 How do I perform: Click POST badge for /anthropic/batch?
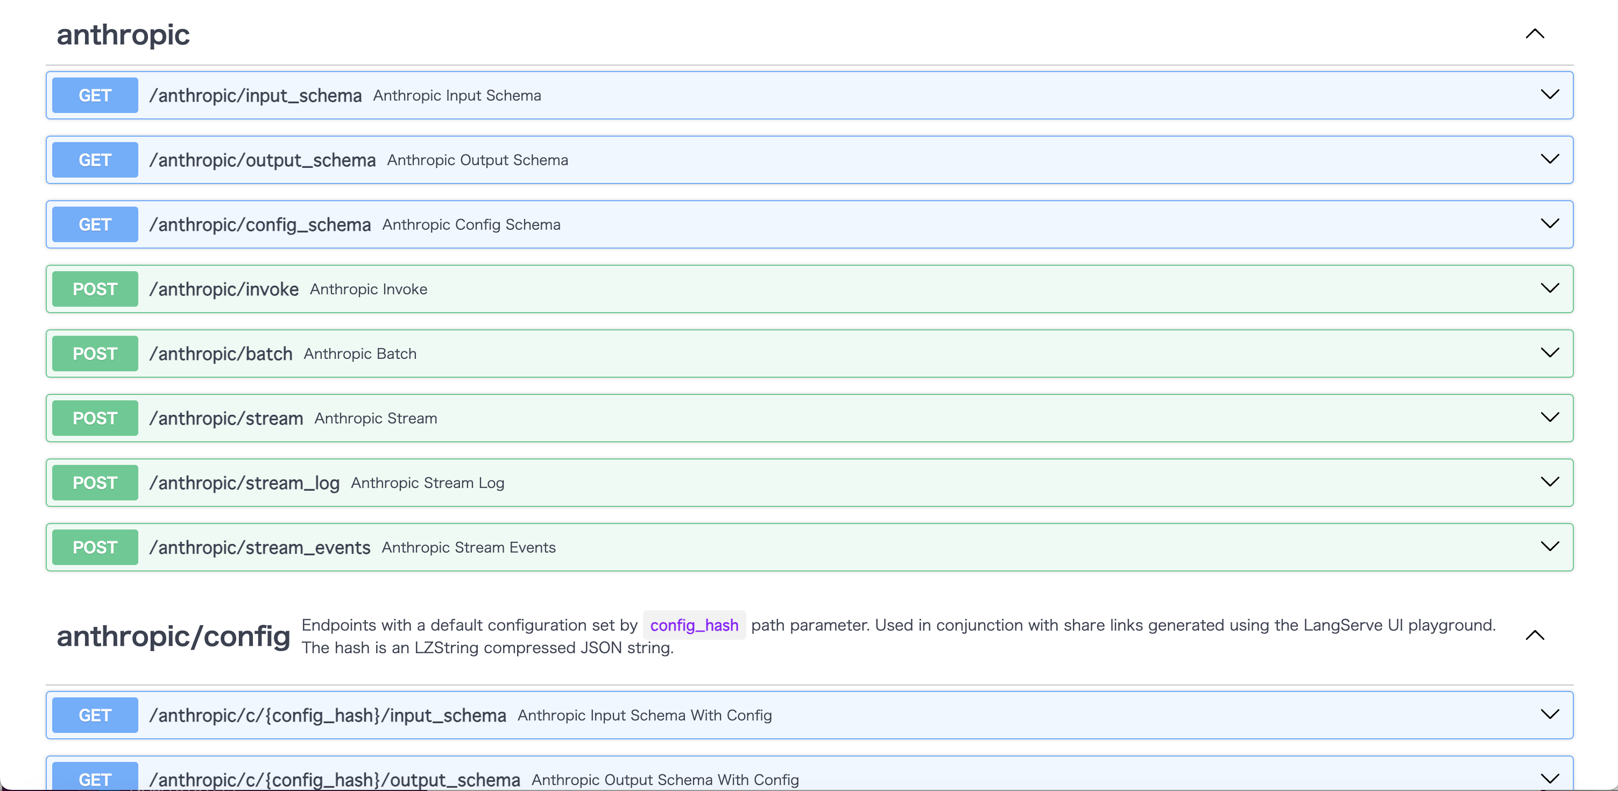(95, 354)
